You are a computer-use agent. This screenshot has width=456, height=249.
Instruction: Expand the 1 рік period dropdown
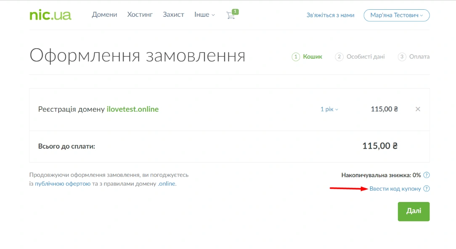[x=329, y=109]
